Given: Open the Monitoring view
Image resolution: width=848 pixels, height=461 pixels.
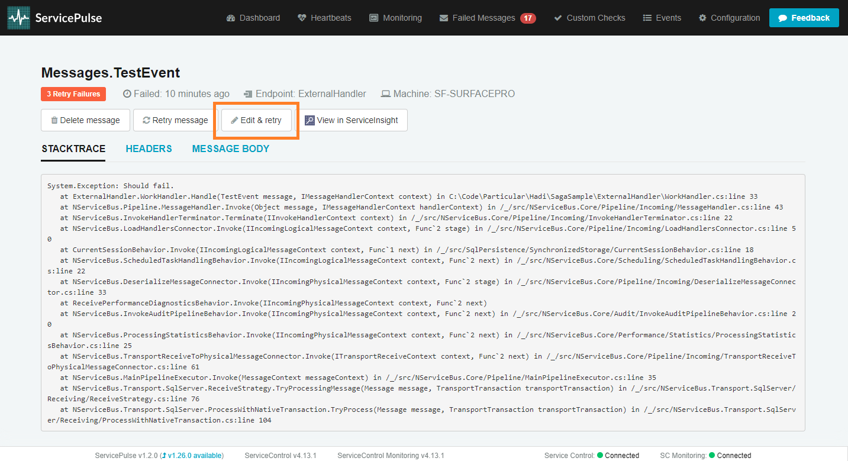Looking at the screenshot, I should (x=395, y=18).
